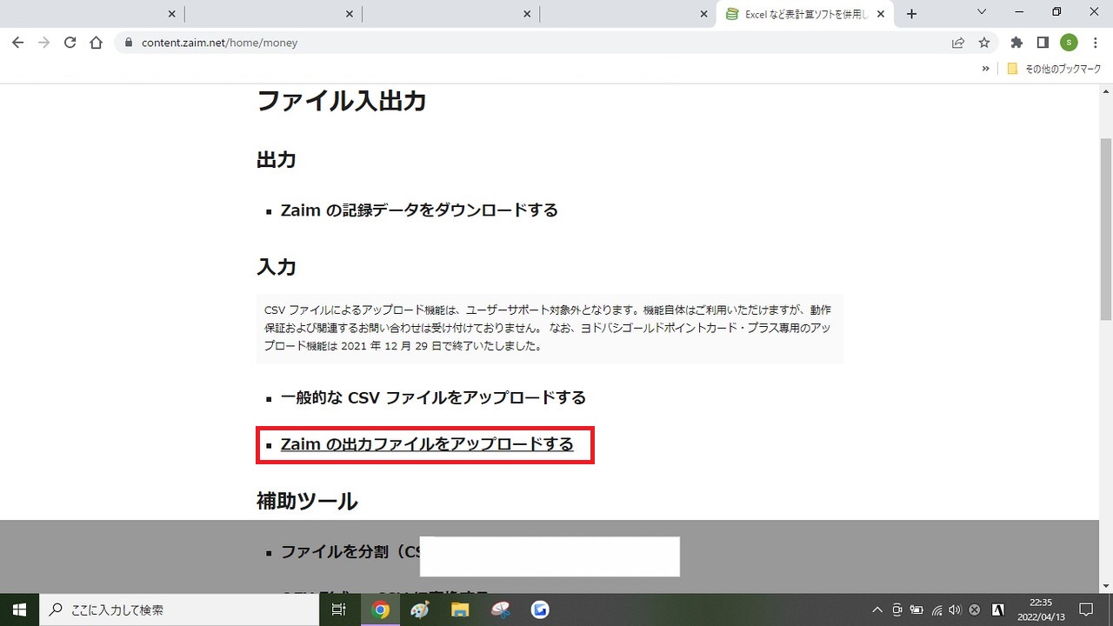Click the 出力 section heading

(277, 159)
